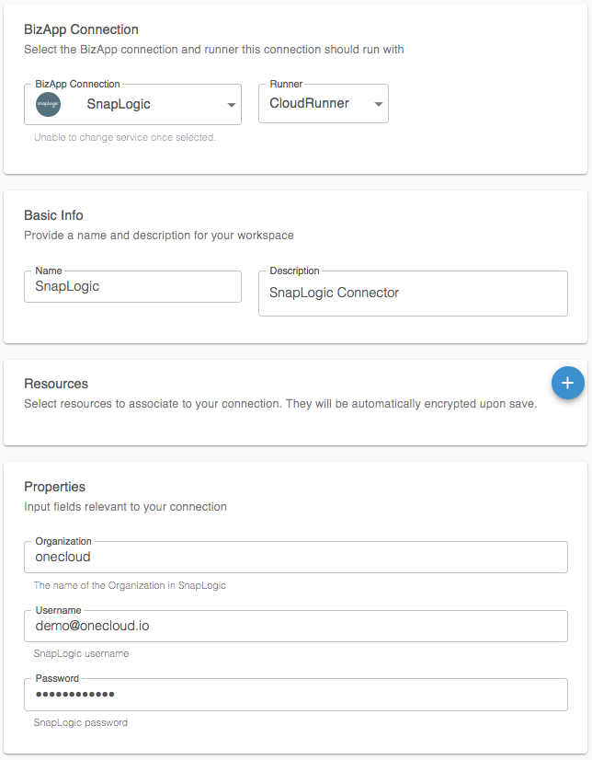Viewport: 592px width, 760px height.
Task: Focus the Name input field
Action: click(x=132, y=286)
